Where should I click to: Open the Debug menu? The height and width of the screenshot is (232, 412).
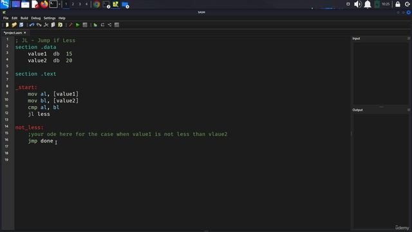point(36,18)
